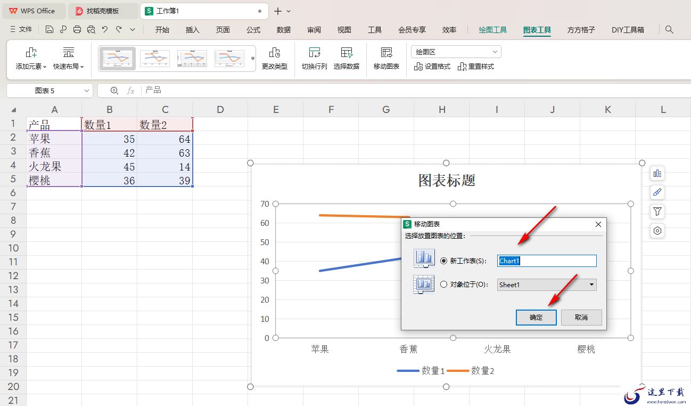Click cell with value 64
Viewport: 691px width, 406px height.
(x=165, y=139)
